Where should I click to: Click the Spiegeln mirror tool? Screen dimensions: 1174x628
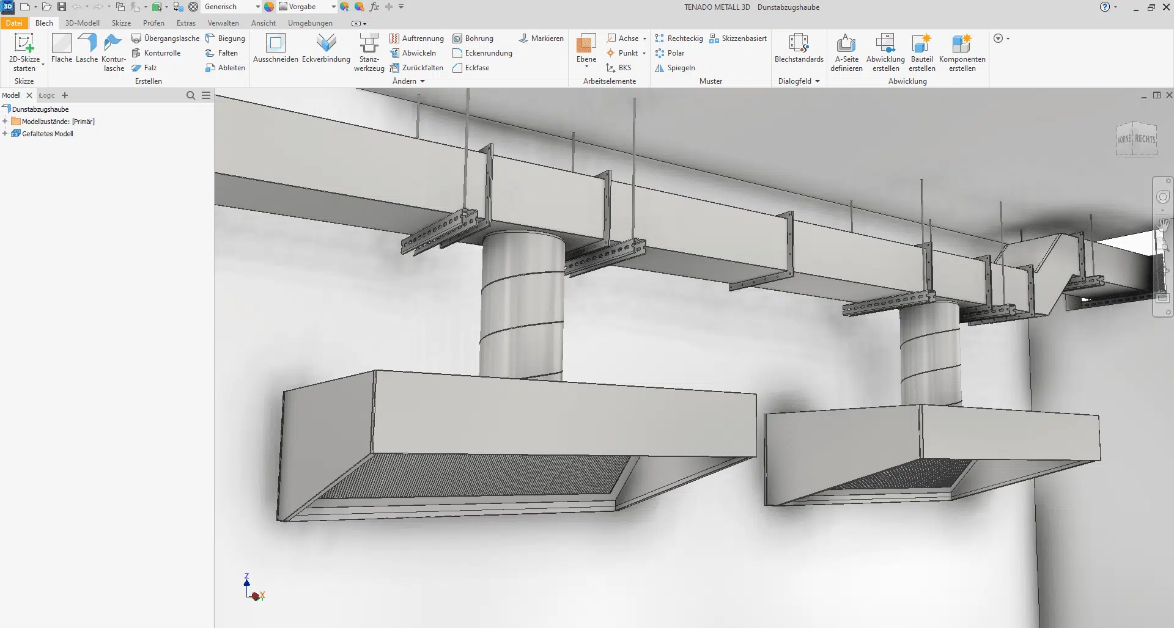(675, 68)
